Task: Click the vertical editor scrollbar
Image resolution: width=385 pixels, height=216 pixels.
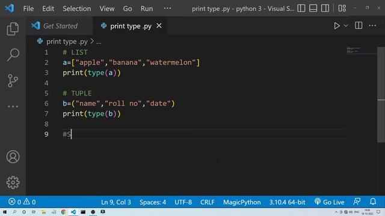Action: click(381, 94)
